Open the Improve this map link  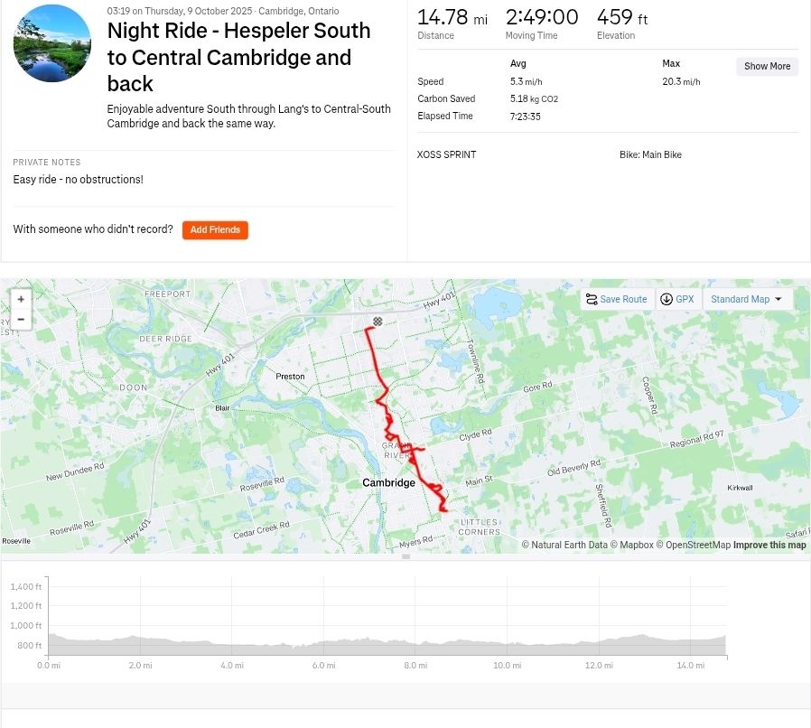click(769, 545)
